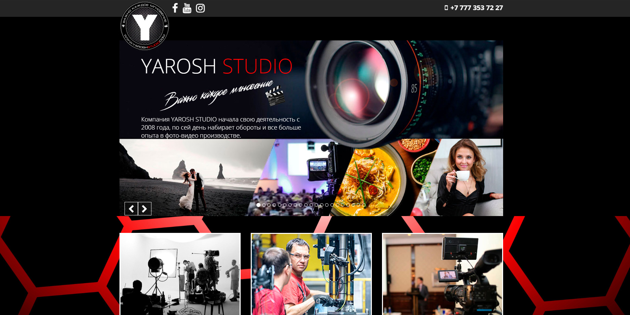Viewport: 630px width, 315px height.
Task: Open the conference camera recording thumbnail
Action: click(443, 274)
